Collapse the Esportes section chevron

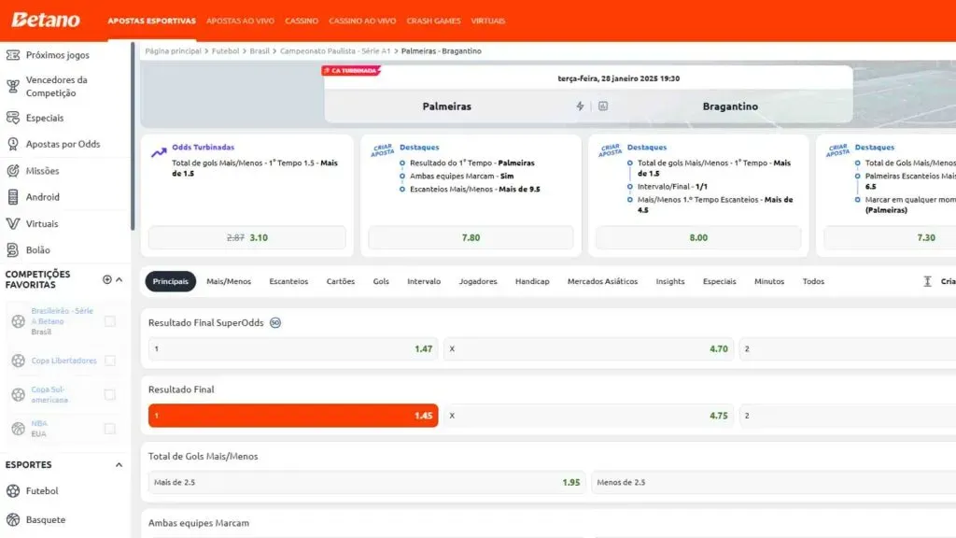pyautogui.click(x=119, y=465)
